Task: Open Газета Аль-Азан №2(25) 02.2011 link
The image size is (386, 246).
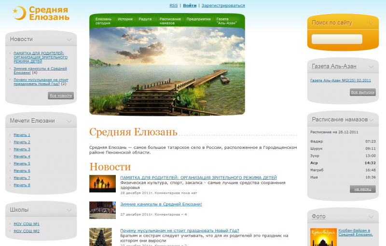Action: (341, 80)
